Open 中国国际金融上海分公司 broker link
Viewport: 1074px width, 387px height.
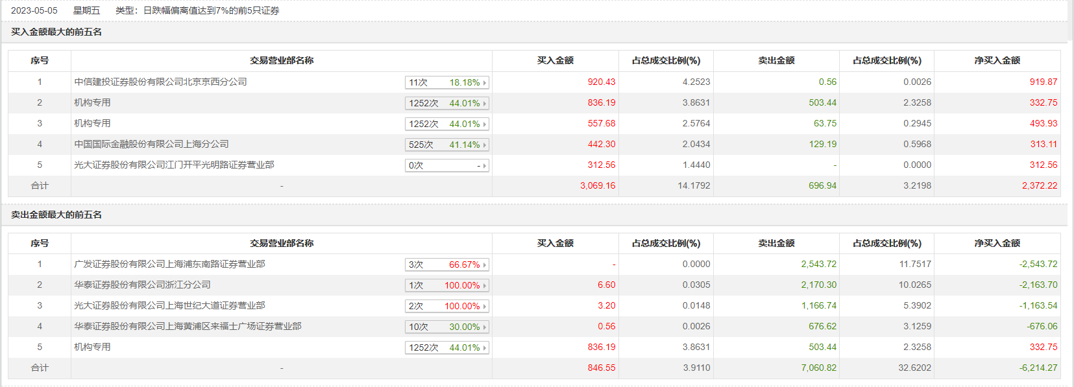[151, 145]
